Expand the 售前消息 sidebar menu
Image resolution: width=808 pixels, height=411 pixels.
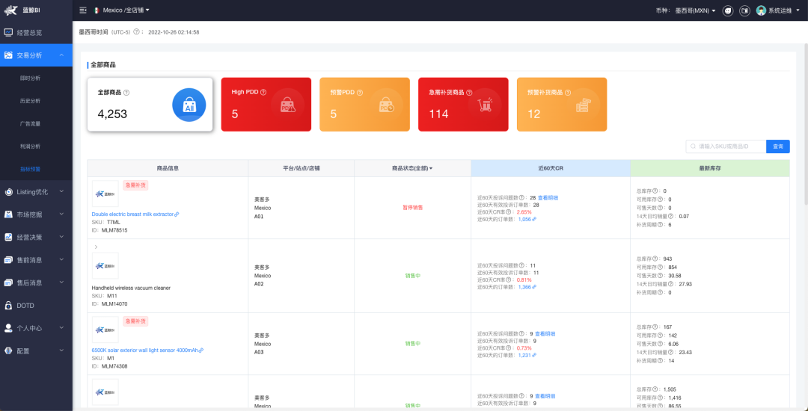point(36,260)
